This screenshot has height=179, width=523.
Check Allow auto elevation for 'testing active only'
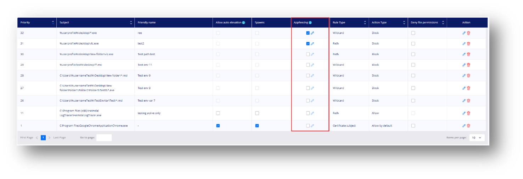click(x=218, y=113)
